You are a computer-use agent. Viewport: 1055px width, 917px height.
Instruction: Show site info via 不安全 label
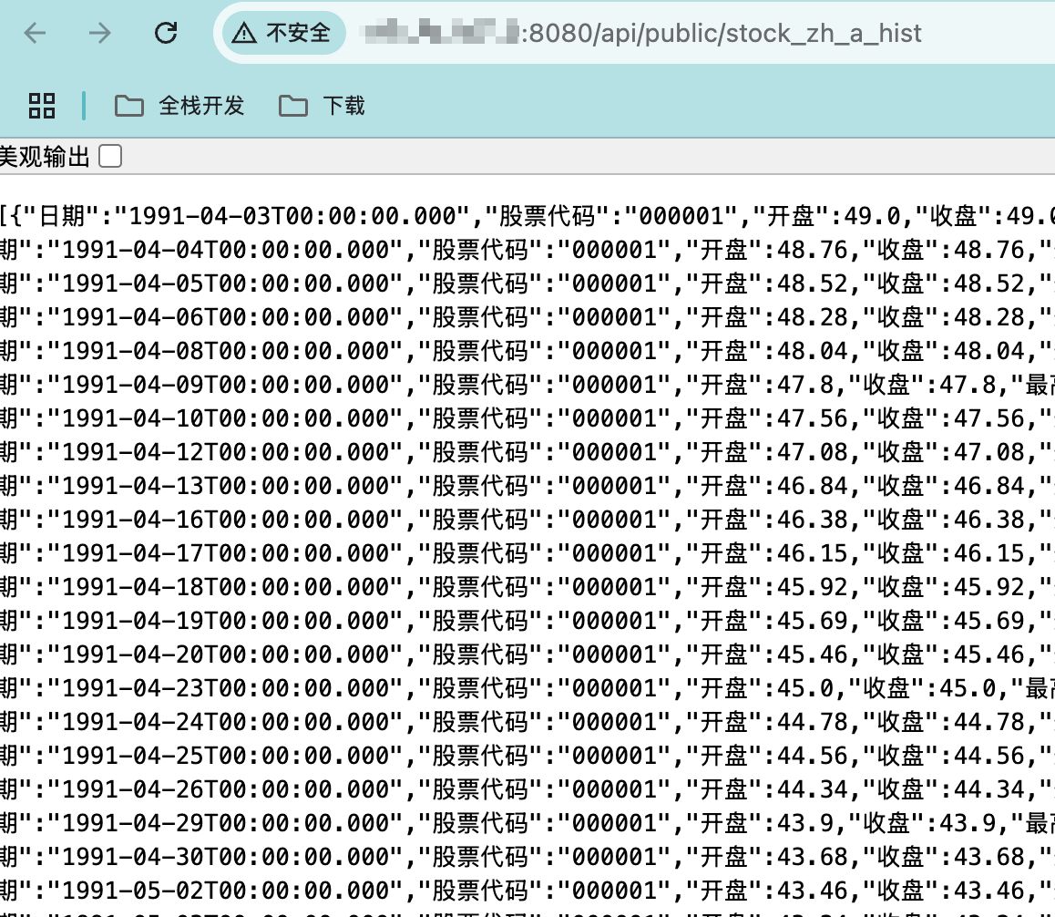(298, 34)
